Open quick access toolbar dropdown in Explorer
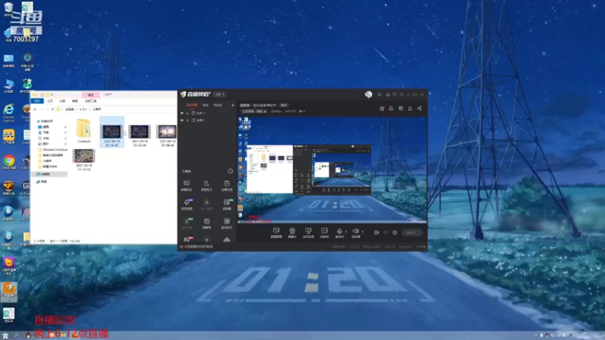The width and height of the screenshot is (605, 340). click(51, 95)
